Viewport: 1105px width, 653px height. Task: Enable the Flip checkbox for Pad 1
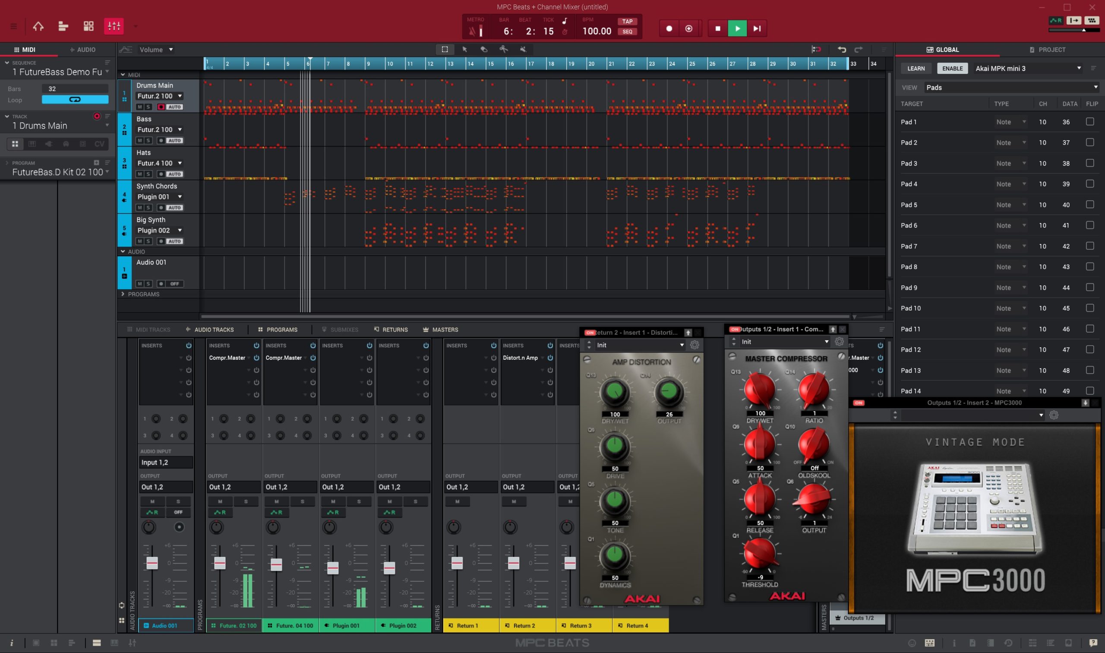point(1089,121)
